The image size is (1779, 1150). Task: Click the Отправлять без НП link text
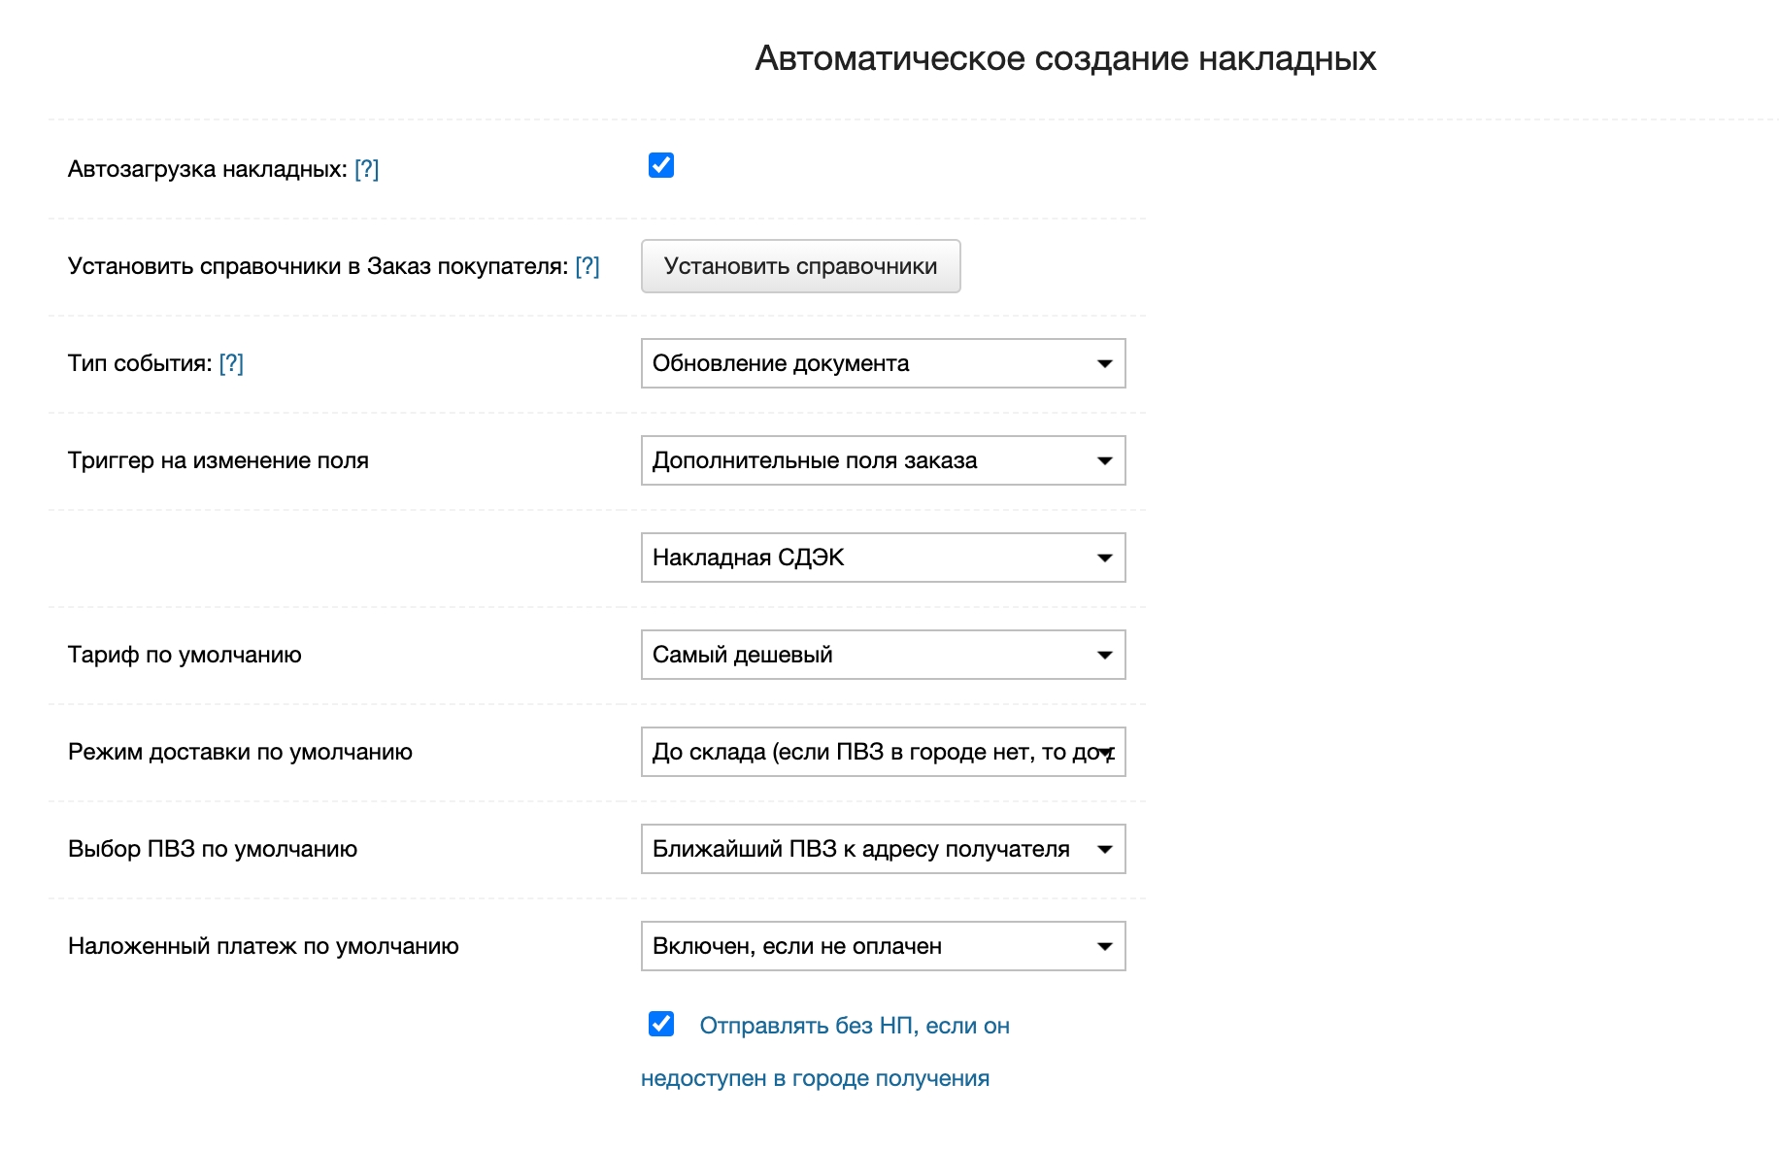[x=854, y=1026]
